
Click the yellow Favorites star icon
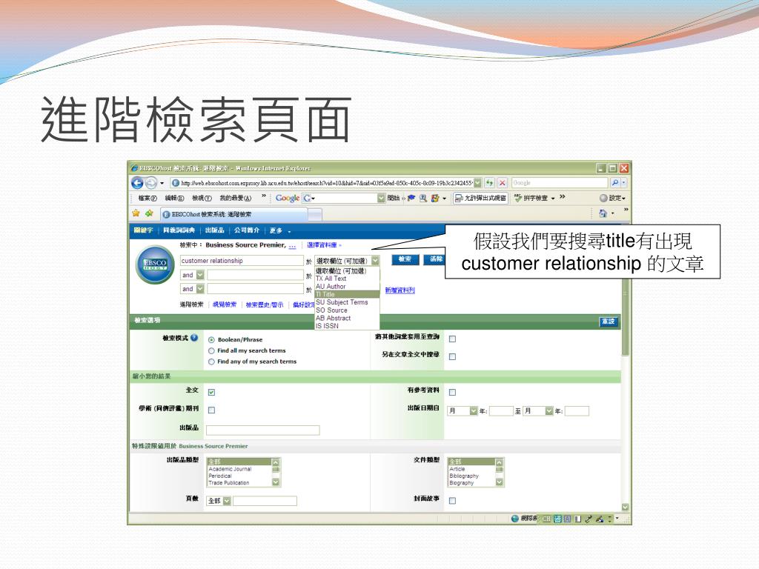[136, 213]
